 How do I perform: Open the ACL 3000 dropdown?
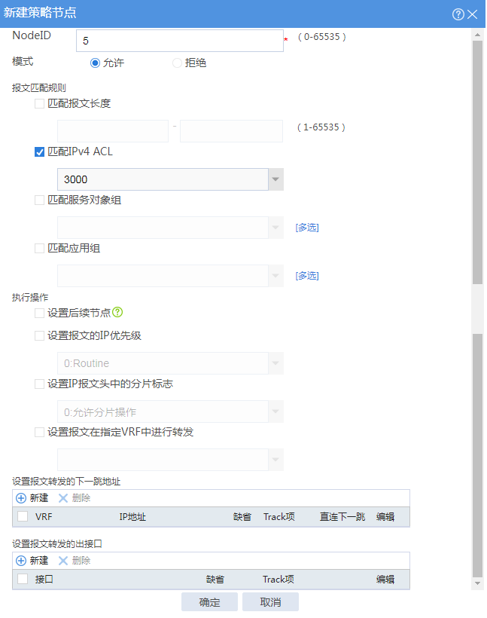pyautogui.click(x=276, y=179)
